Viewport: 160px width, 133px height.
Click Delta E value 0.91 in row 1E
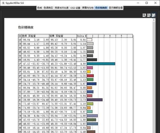pos(83,40)
